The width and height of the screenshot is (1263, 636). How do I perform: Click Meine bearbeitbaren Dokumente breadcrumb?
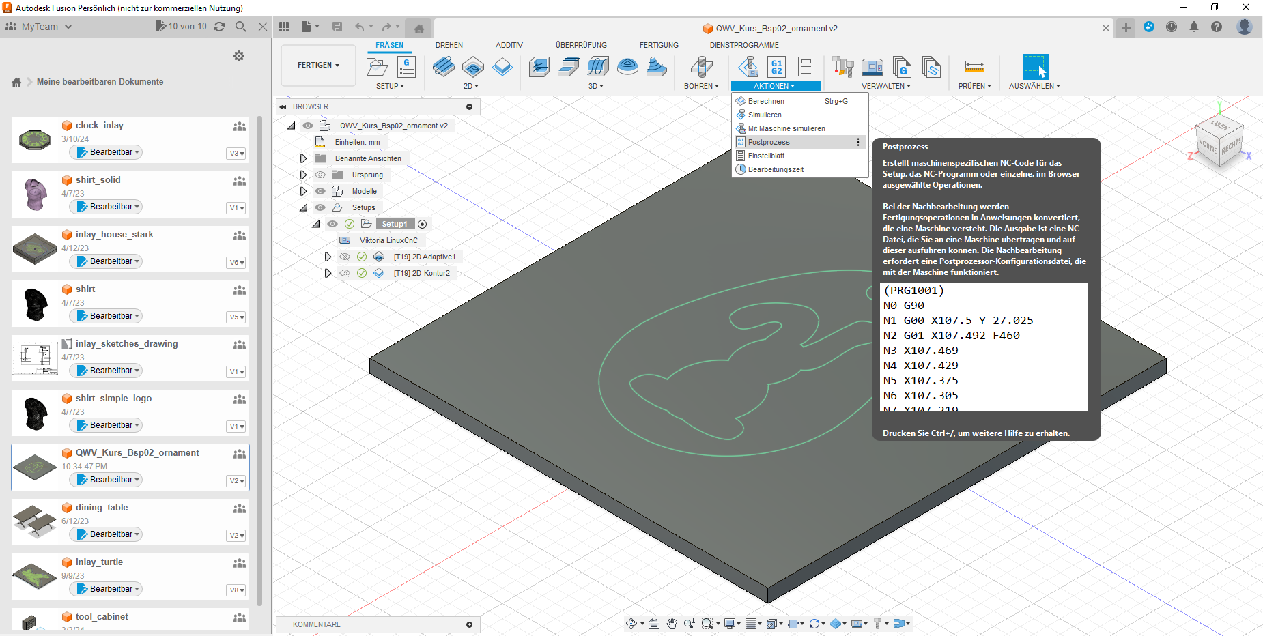pyautogui.click(x=100, y=82)
